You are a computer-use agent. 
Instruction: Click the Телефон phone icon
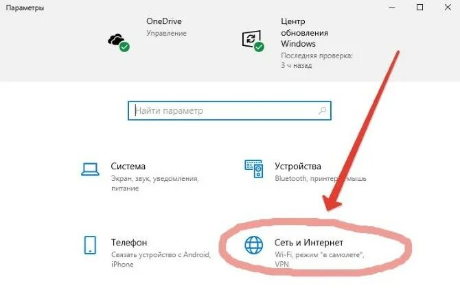tap(90, 245)
